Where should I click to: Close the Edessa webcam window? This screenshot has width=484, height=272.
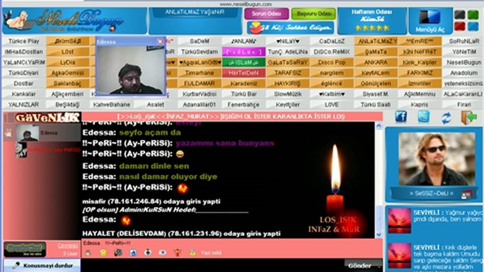tap(160, 42)
